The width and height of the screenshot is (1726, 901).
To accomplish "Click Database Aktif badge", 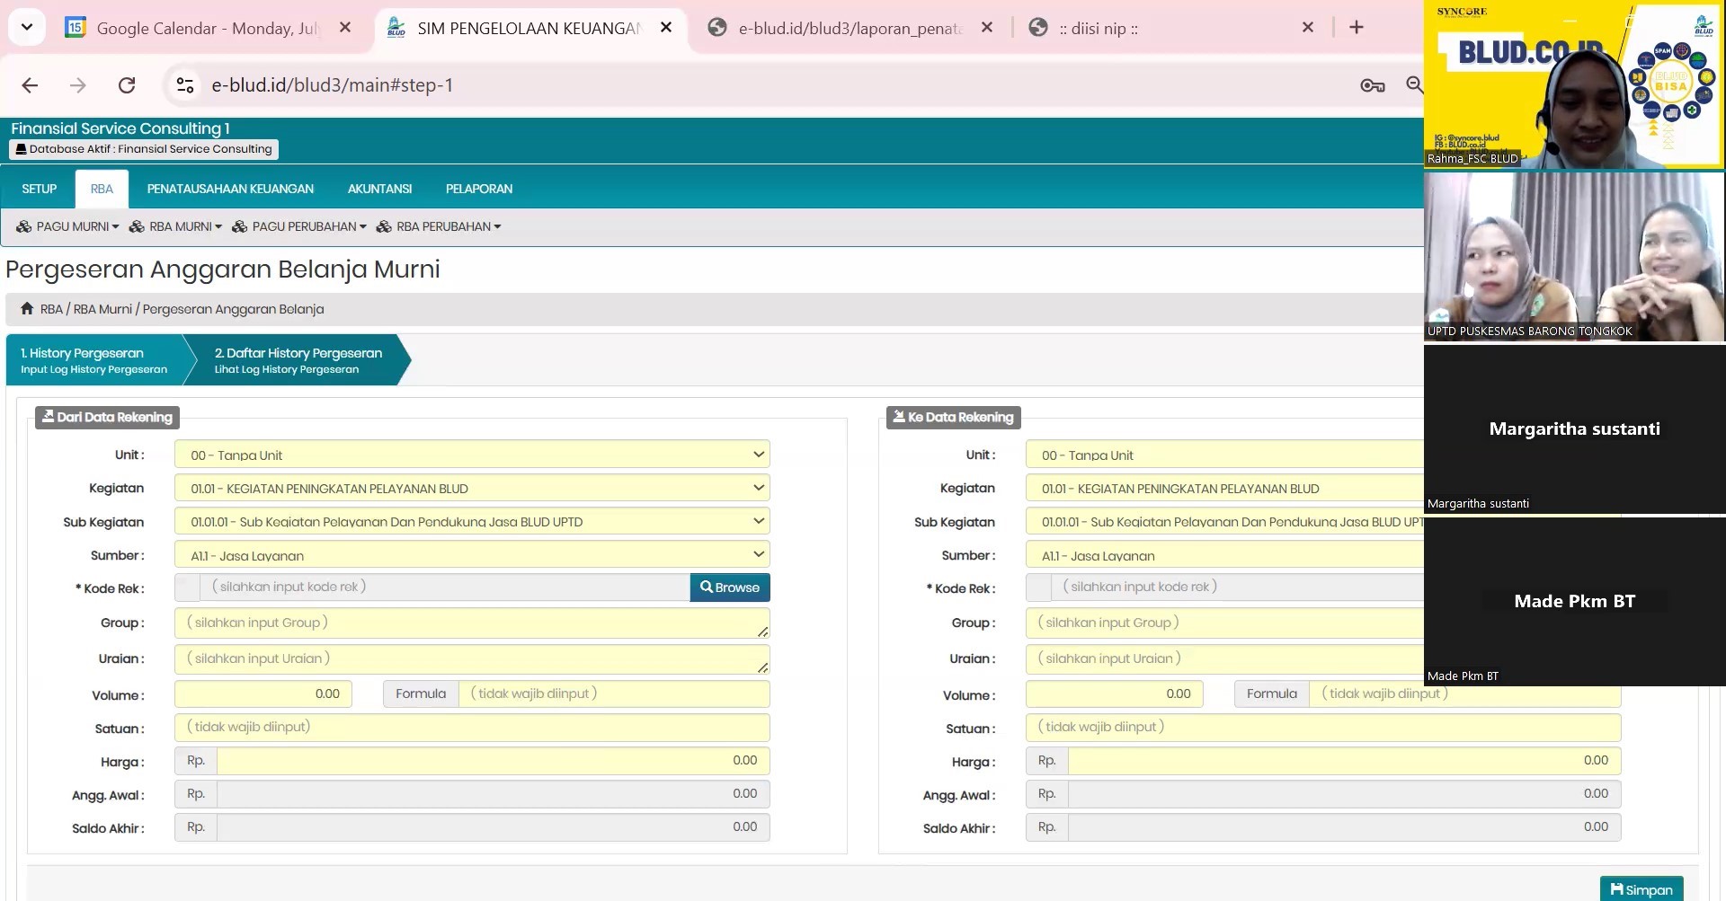I will pyautogui.click(x=144, y=149).
